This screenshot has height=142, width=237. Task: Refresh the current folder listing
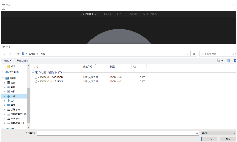tap(194, 54)
